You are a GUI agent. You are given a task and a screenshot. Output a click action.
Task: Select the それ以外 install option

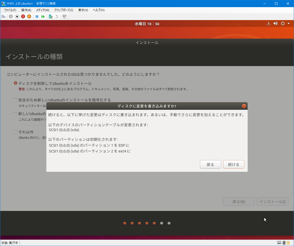click(x=15, y=131)
